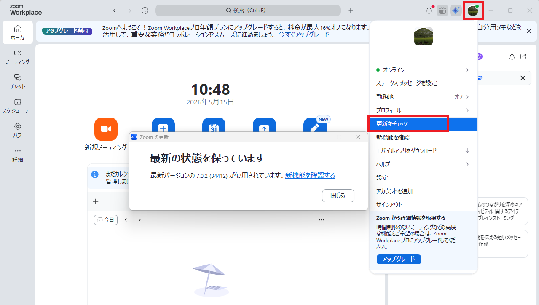The image size is (539, 305).
Task: Click the bell icon in right panel
Action: (512, 56)
